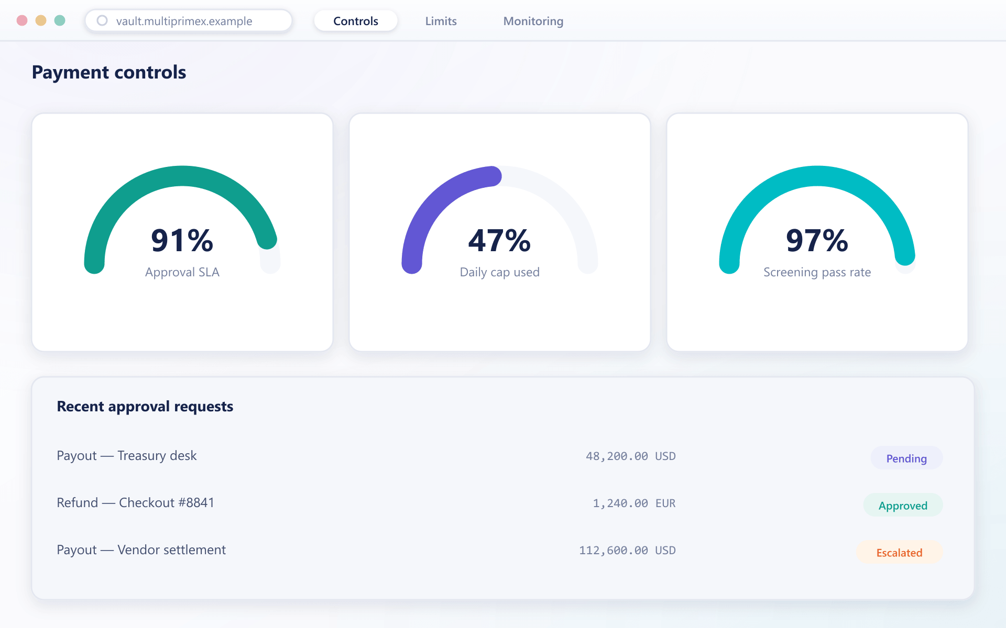Click the circle icon in address bar
Image resolution: width=1006 pixels, height=628 pixels.
tap(102, 21)
